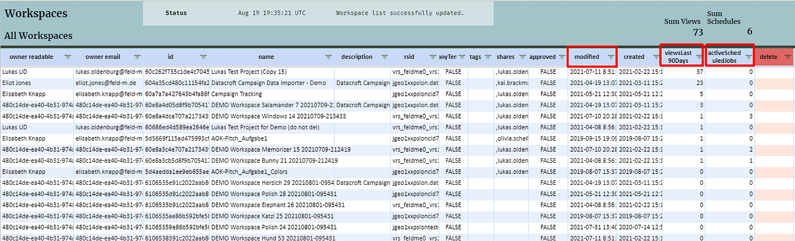Open filter icon on owner email column

pyautogui.click(x=137, y=57)
